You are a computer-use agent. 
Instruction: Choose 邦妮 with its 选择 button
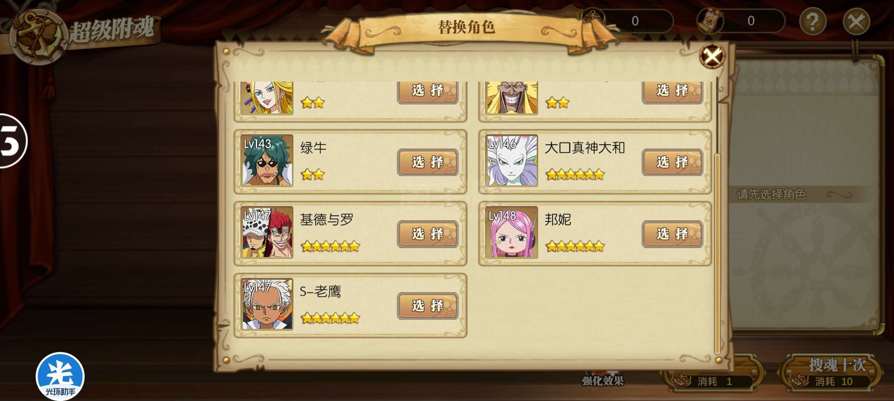(672, 234)
